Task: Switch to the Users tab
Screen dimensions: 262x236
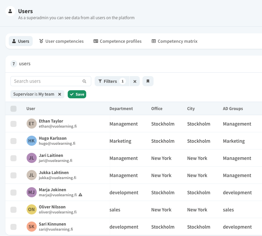Action: click(21, 41)
